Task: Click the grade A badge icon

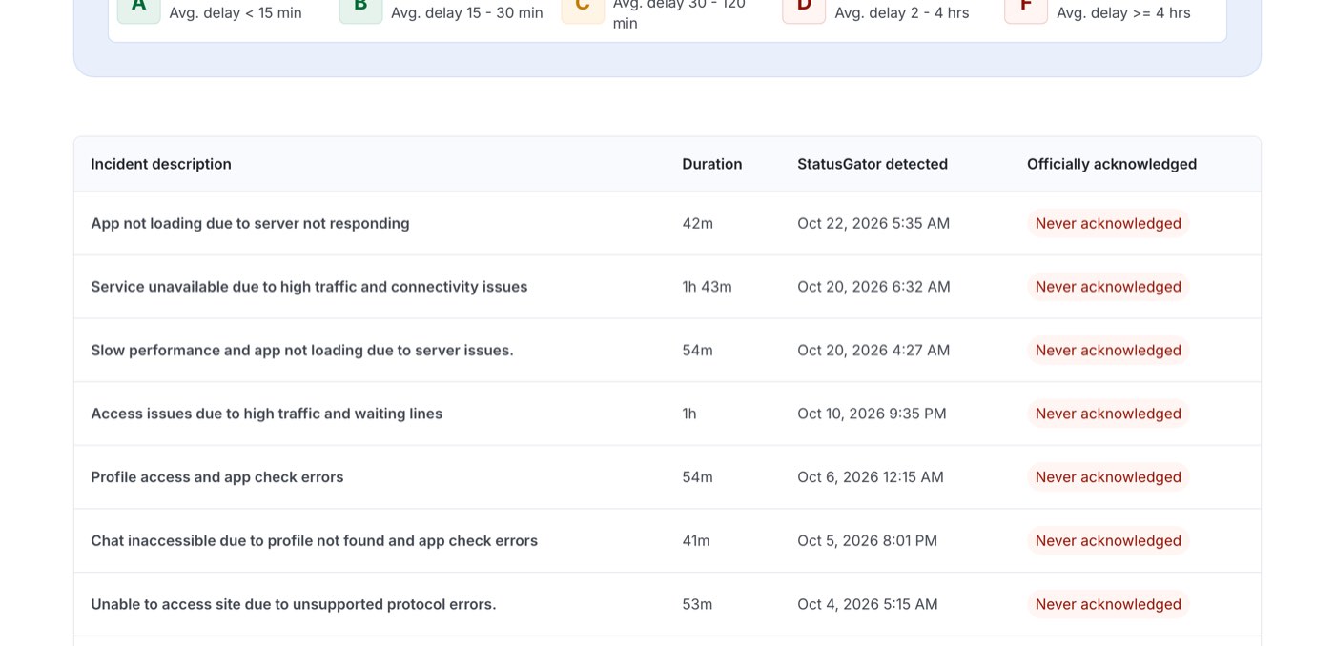Action: [139, 10]
